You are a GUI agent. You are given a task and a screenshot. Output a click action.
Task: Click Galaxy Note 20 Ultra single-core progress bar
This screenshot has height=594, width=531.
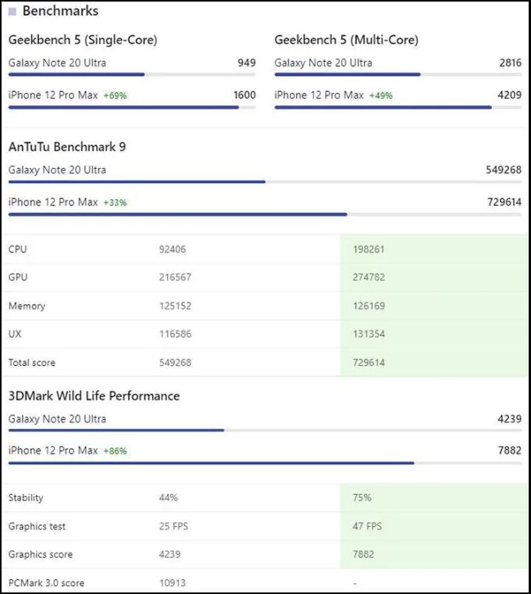[132, 74]
